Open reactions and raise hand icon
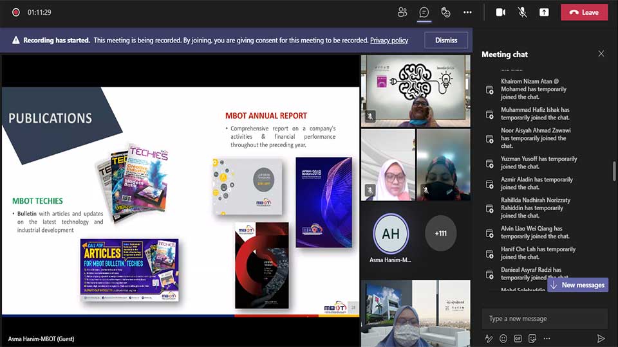The width and height of the screenshot is (618, 347). click(445, 12)
